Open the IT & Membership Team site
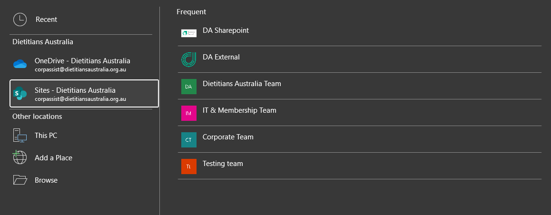This screenshot has width=551, height=215. point(239,110)
